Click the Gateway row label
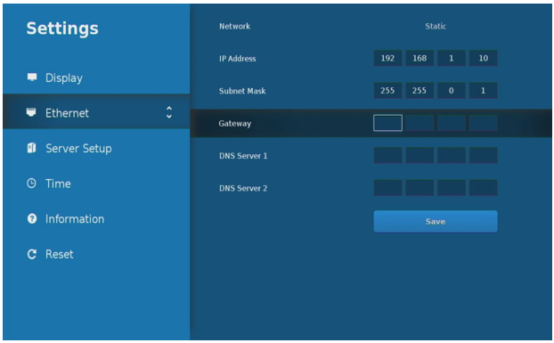 click(x=234, y=124)
